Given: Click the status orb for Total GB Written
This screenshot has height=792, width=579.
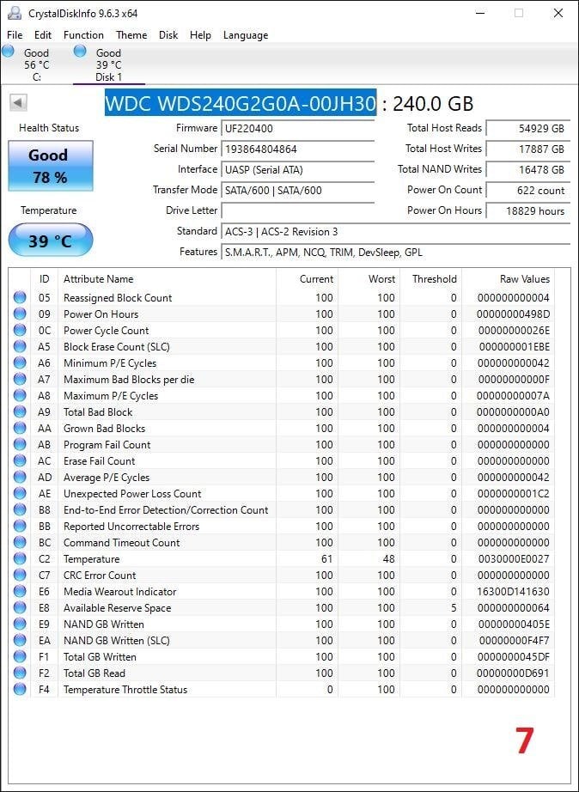Looking at the screenshot, I should (20, 656).
